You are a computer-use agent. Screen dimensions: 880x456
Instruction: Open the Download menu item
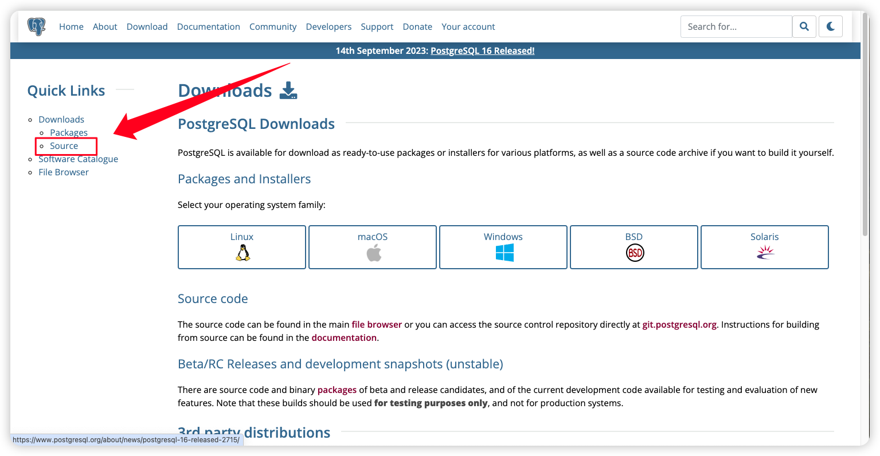pos(147,26)
